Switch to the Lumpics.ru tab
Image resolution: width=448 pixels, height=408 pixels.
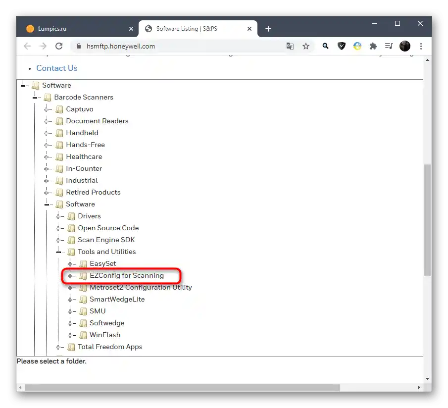(77, 29)
